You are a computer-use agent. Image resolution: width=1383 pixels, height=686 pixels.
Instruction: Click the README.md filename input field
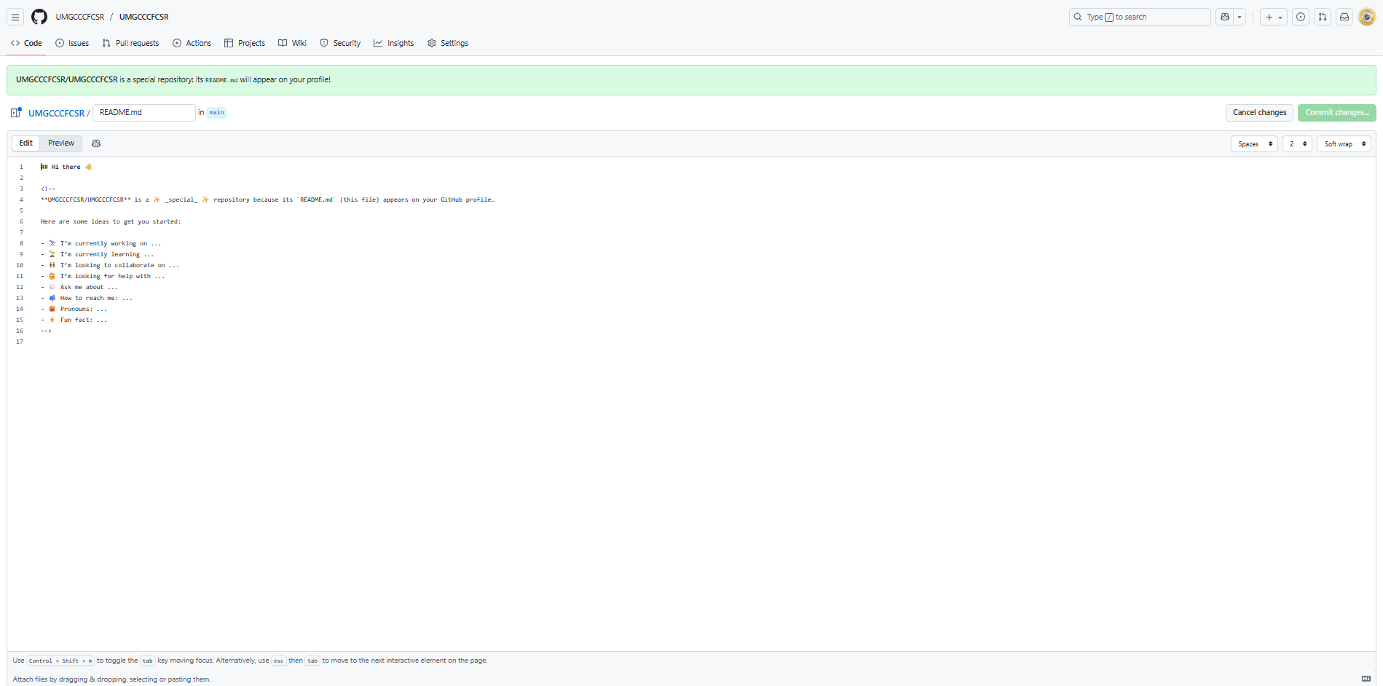[144, 113]
